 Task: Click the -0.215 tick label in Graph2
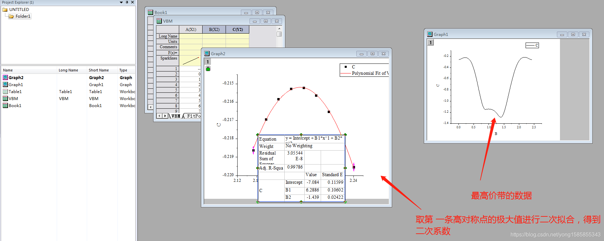(x=228, y=83)
